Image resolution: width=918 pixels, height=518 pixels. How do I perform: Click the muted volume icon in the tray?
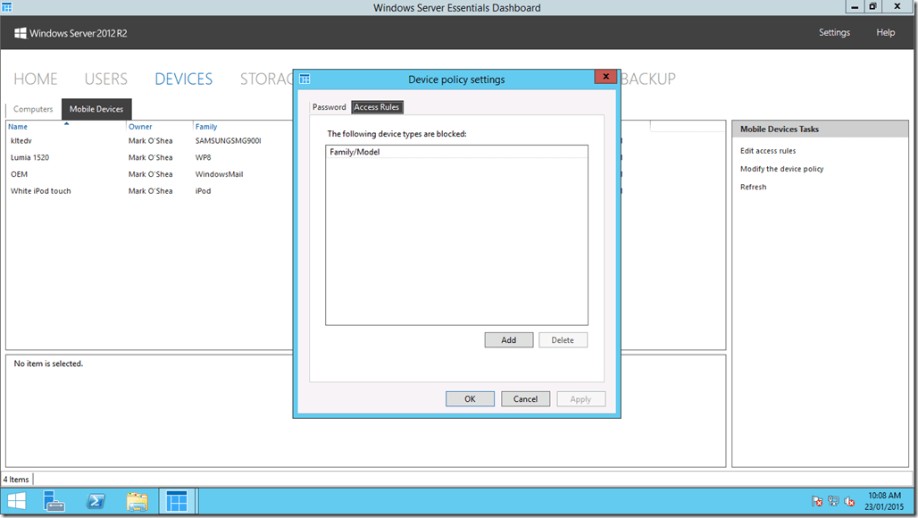tap(849, 501)
